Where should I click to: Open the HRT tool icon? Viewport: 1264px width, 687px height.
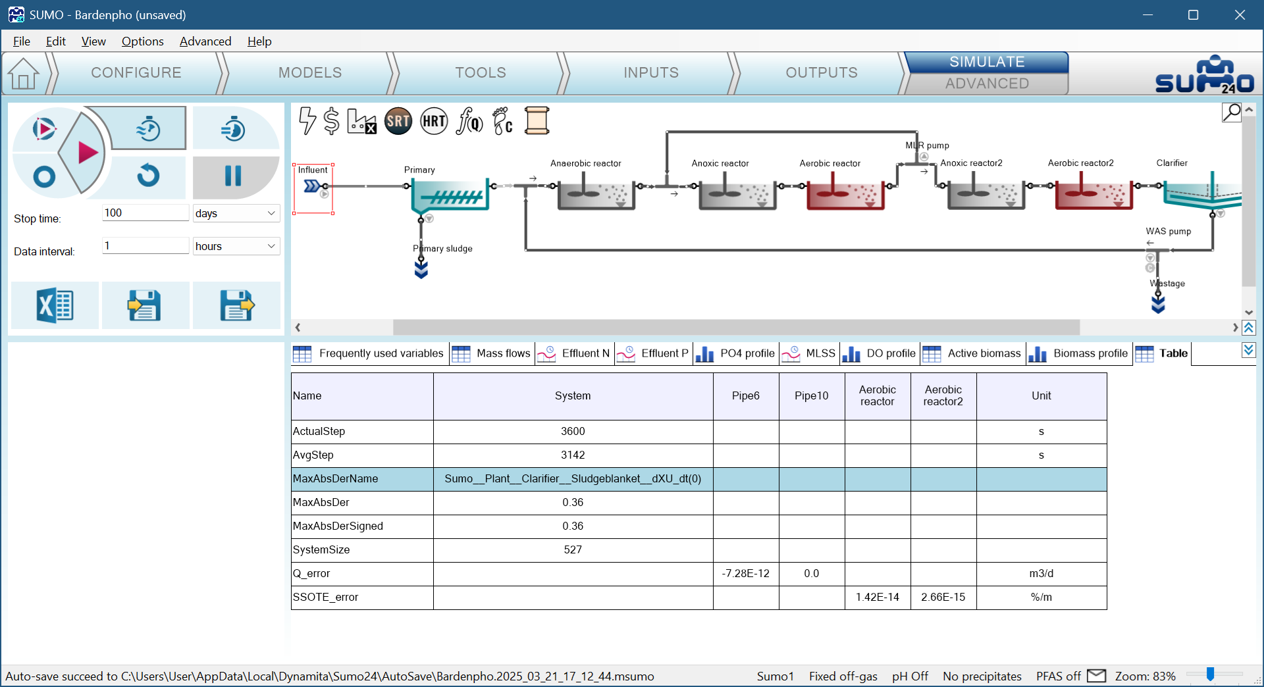click(434, 121)
